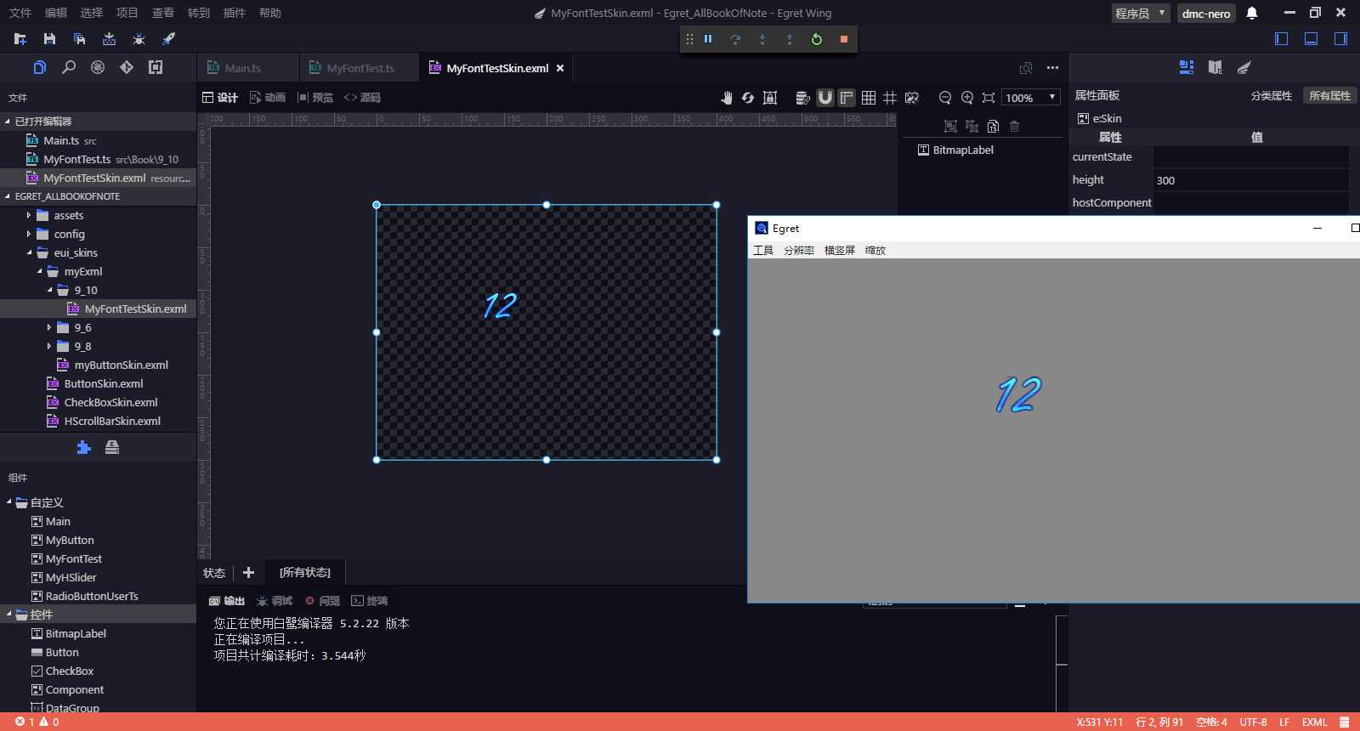Click the step over debug icon

tap(735, 39)
